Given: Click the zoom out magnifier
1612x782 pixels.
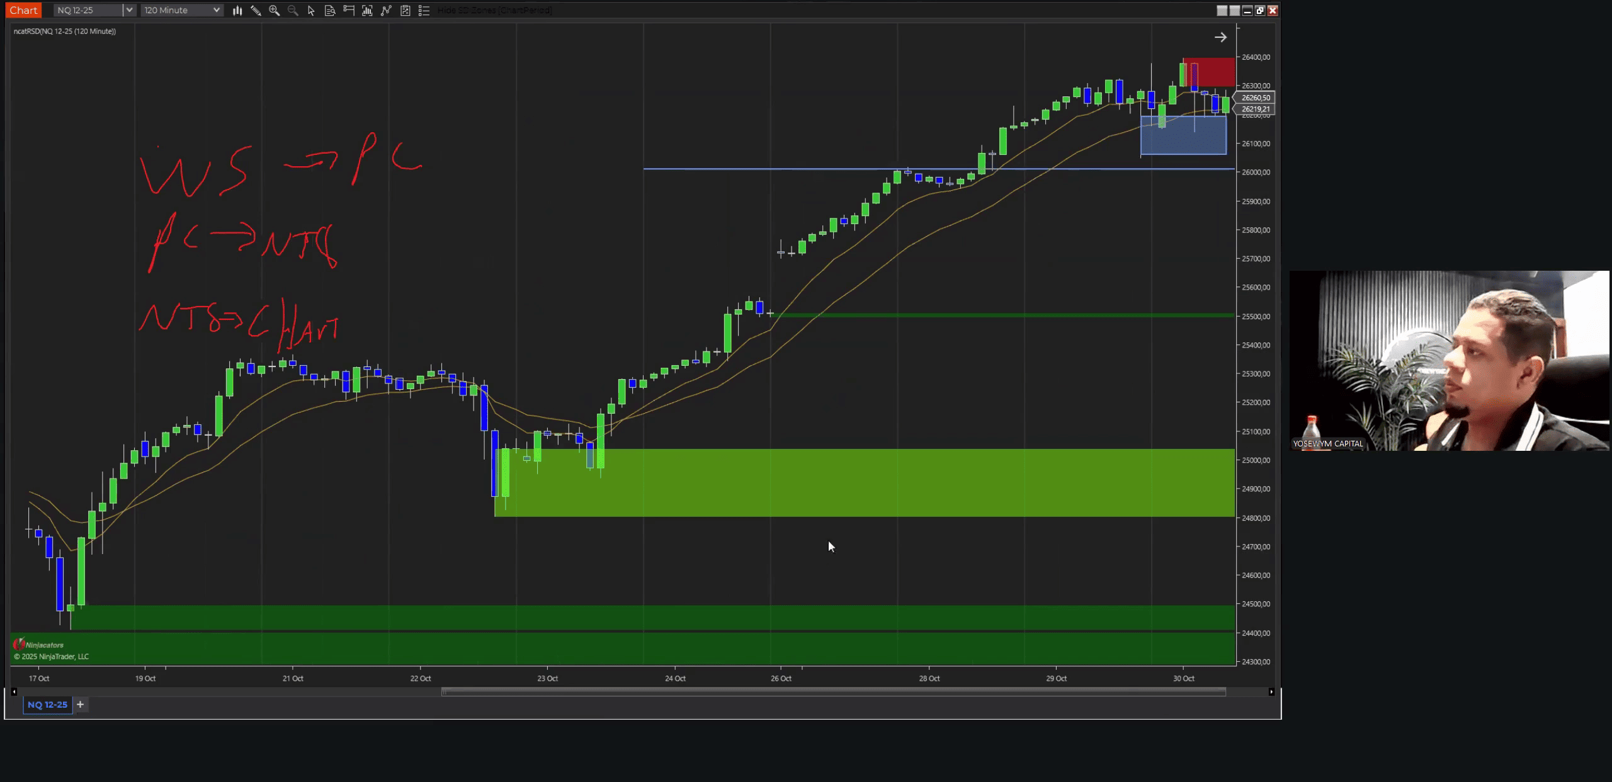Looking at the screenshot, I should click(293, 10).
